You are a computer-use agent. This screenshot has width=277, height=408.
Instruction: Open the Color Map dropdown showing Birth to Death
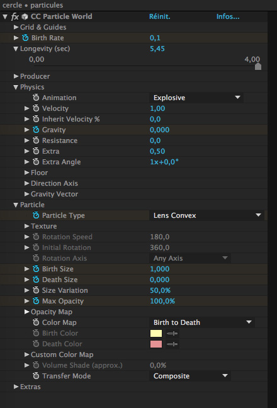coord(202,322)
